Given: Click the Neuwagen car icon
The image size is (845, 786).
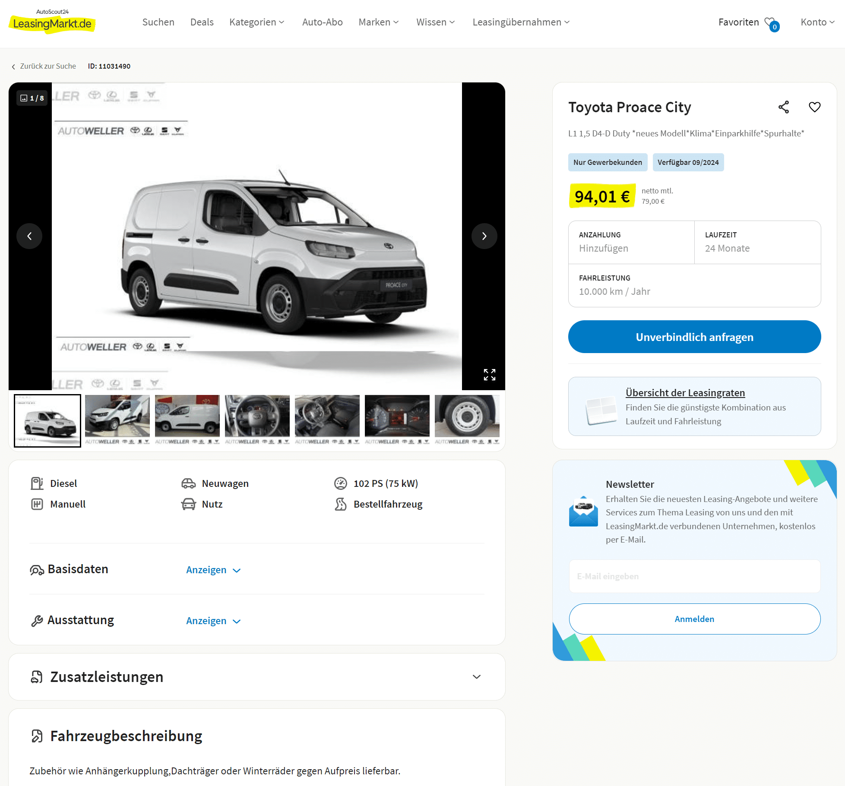Looking at the screenshot, I should (189, 483).
